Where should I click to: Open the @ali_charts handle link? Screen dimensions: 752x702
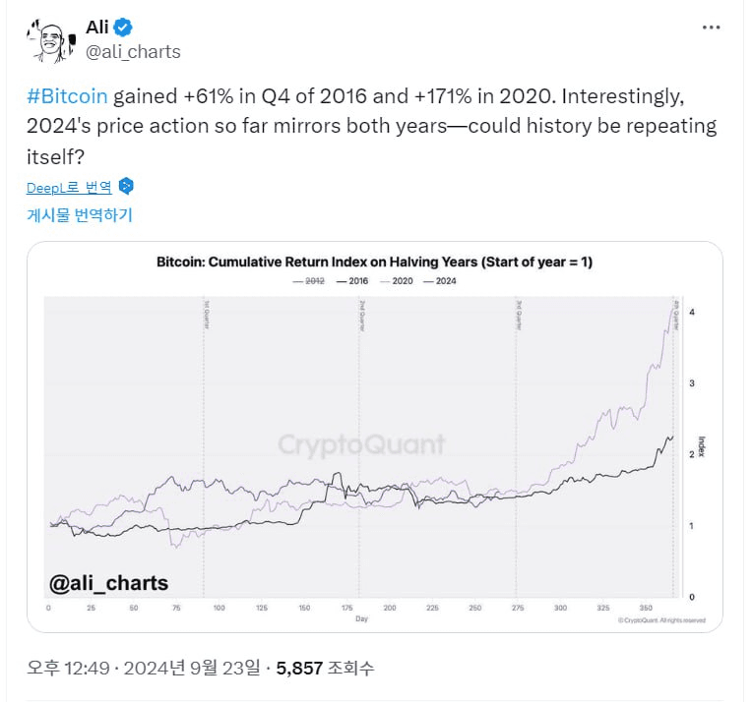133,52
